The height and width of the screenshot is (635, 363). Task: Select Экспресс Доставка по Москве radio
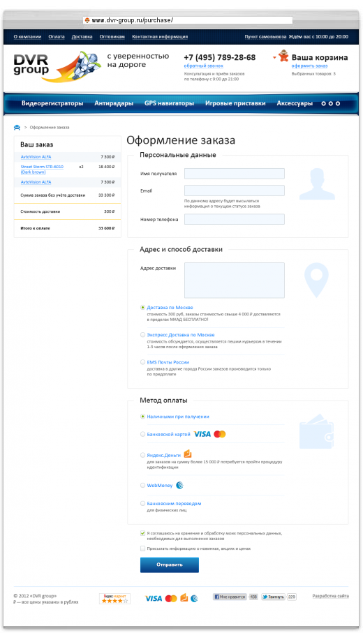(142, 335)
